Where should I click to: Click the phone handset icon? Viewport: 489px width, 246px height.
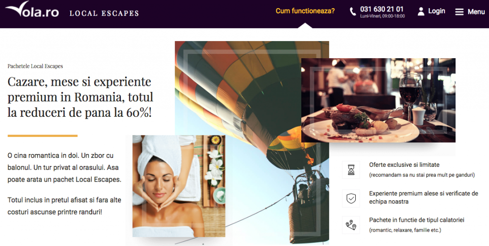click(353, 12)
